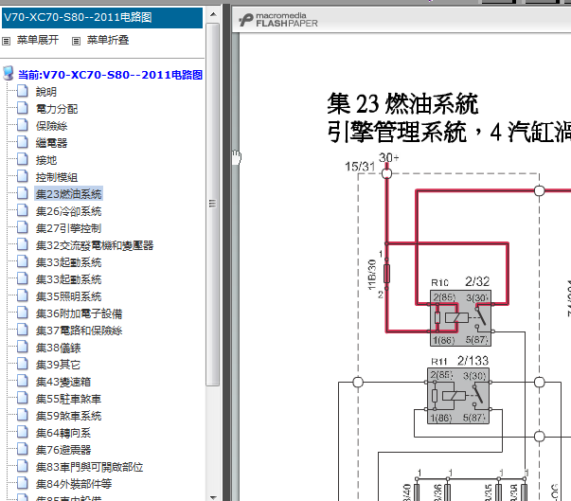This screenshot has height=501, width=571.
Task: Click page icon next to 集26冷卻系統
Action: [x=23, y=210]
